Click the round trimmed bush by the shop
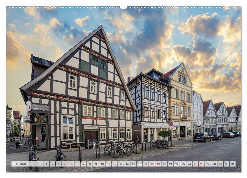 click(x=165, y=134)
